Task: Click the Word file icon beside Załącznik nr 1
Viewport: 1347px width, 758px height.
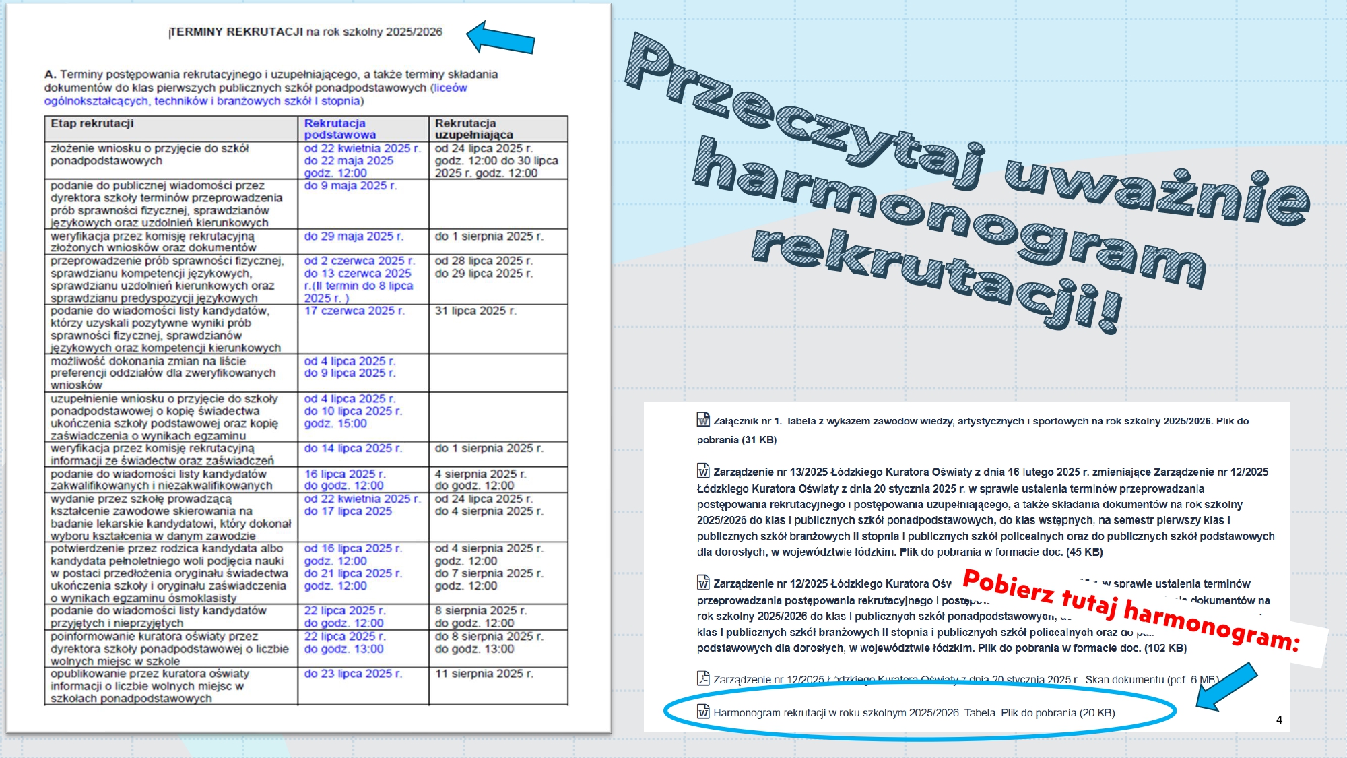Action: 703,420
